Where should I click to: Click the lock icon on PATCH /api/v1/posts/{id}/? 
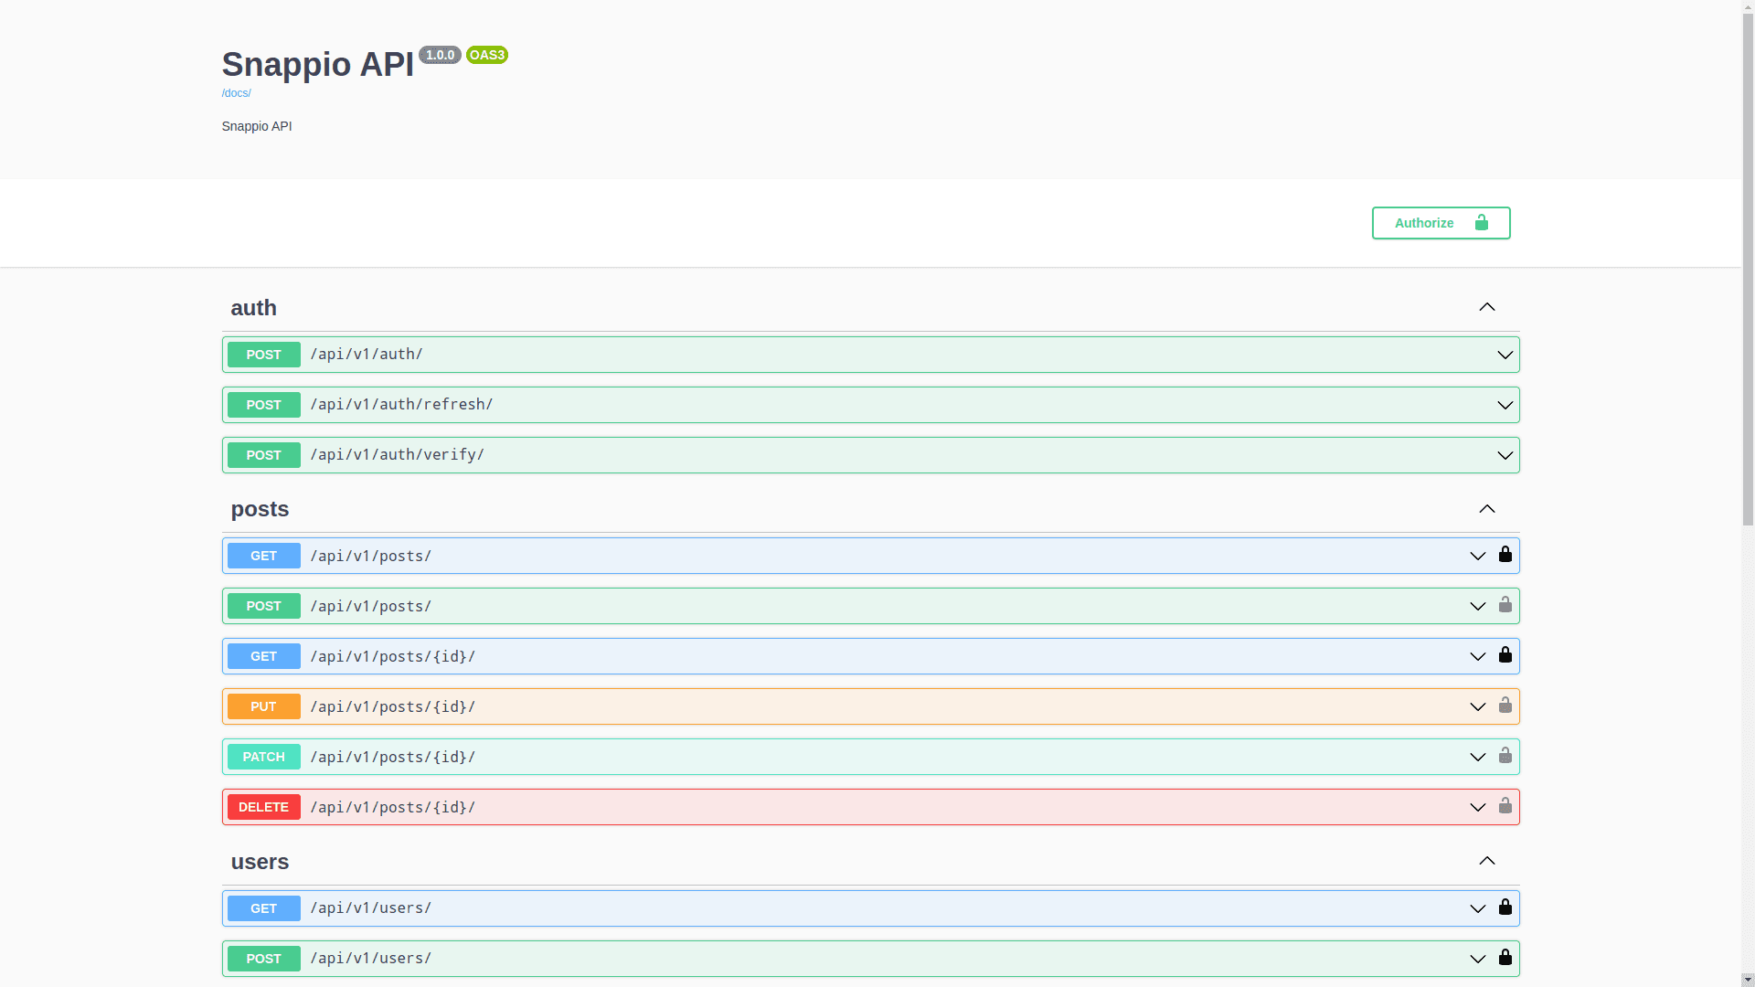1505,756
